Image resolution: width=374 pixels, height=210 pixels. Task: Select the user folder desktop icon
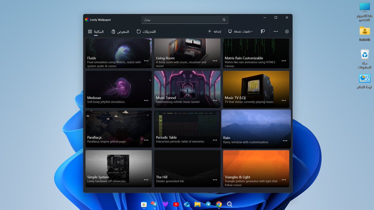point(364,34)
